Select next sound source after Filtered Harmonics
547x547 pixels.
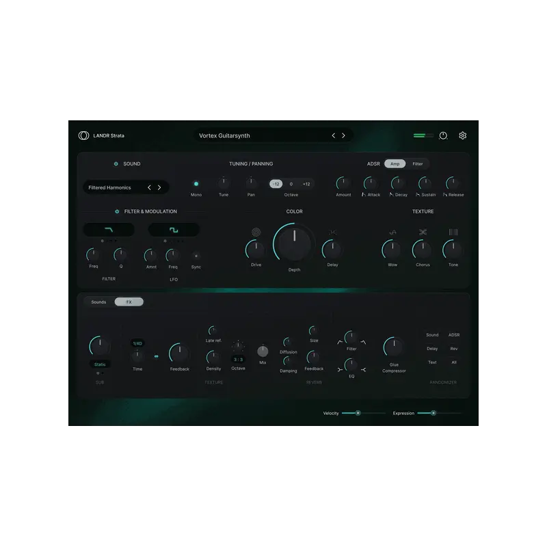coord(159,187)
